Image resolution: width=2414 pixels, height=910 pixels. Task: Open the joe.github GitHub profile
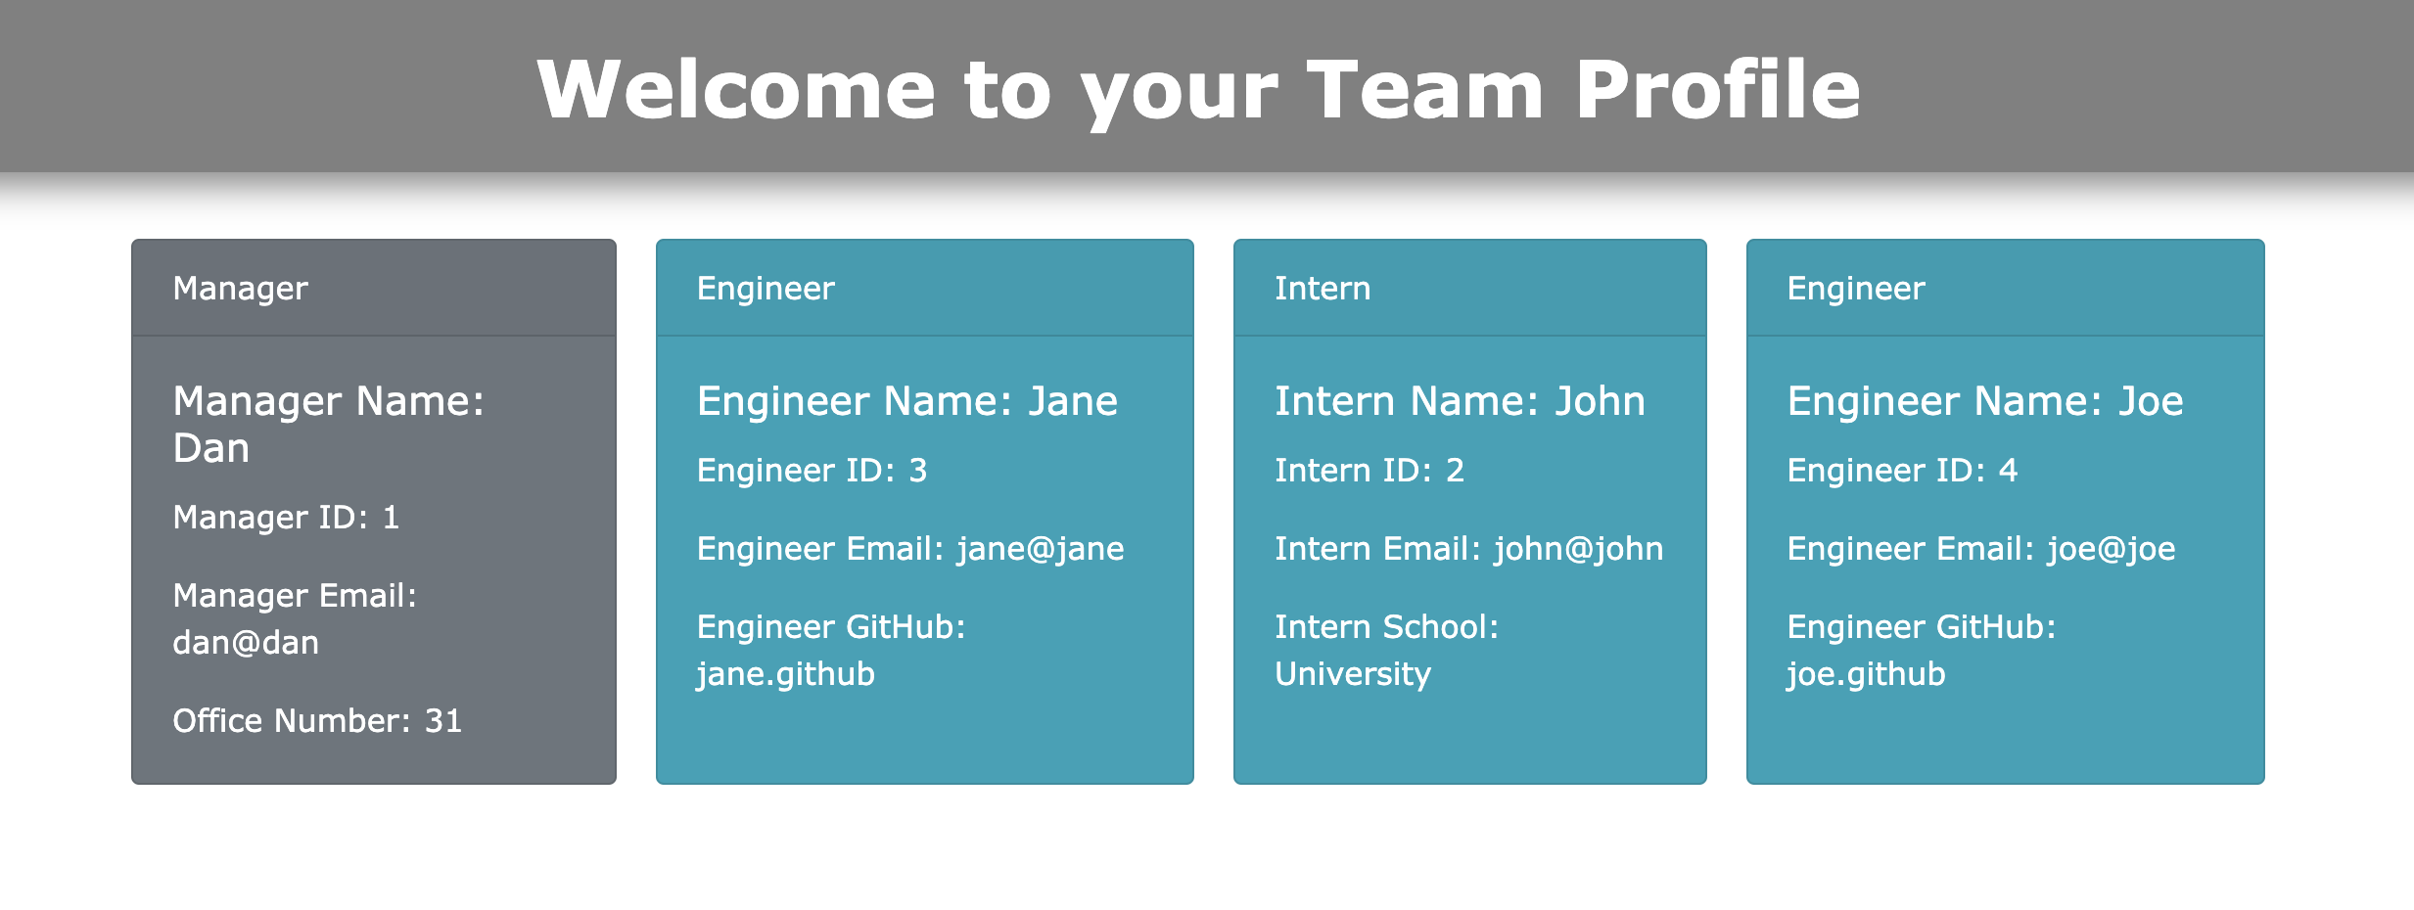click(1866, 674)
